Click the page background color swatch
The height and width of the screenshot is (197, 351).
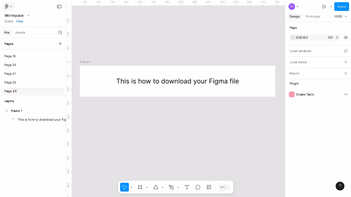tap(293, 37)
